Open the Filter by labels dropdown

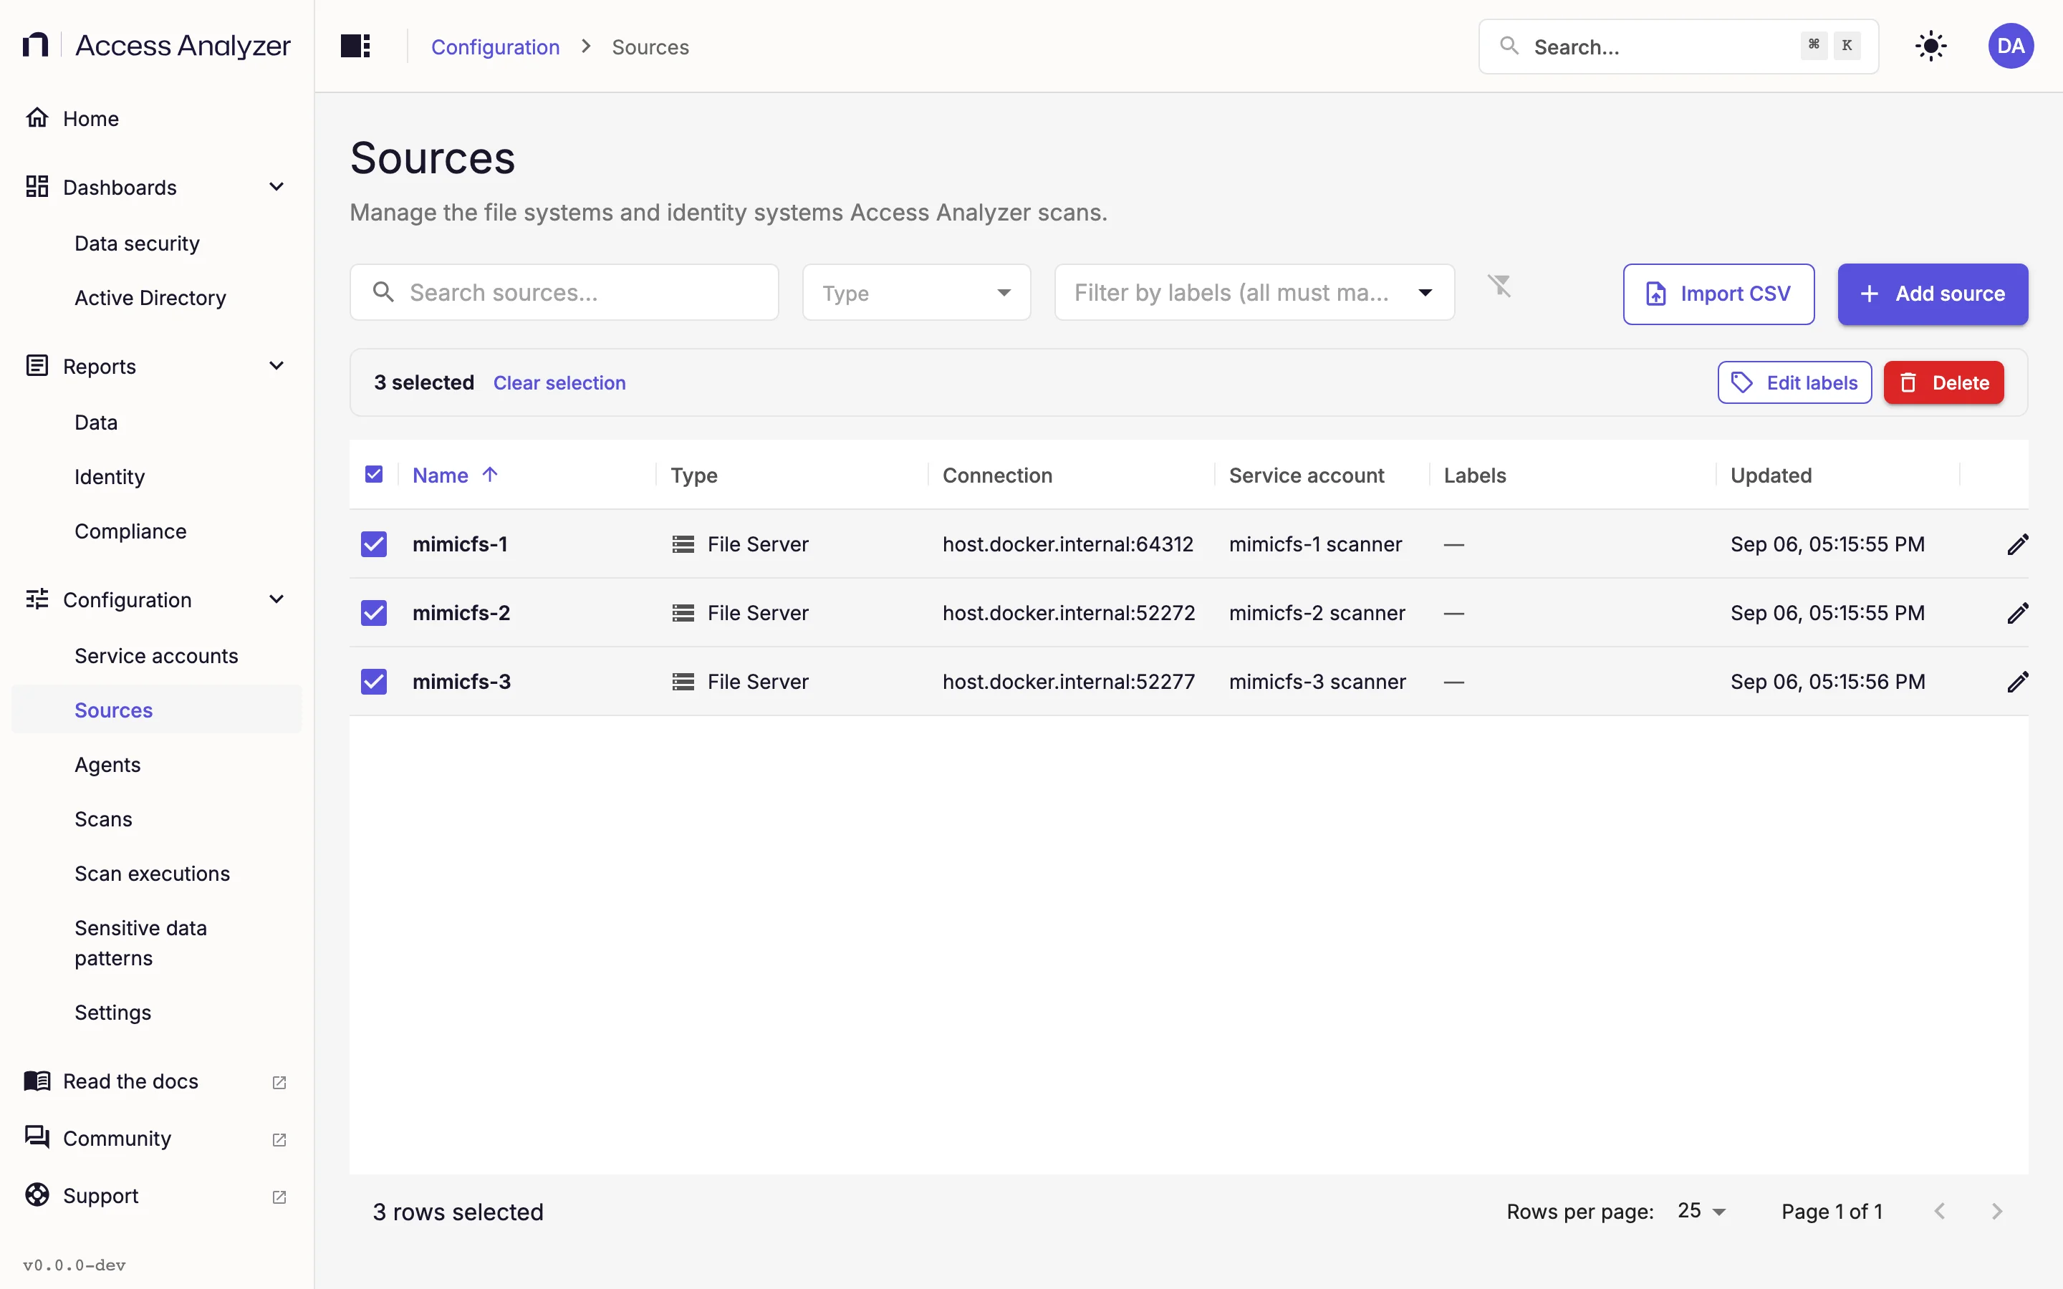1254,292
